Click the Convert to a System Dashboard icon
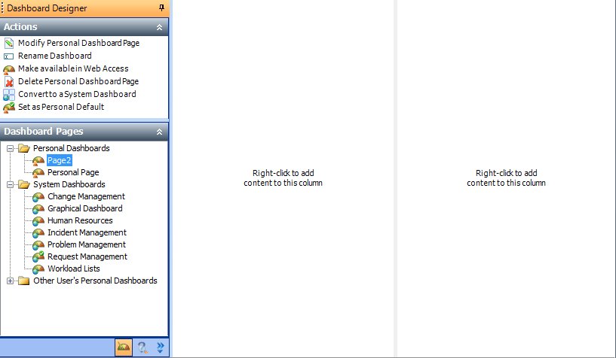 coord(8,95)
